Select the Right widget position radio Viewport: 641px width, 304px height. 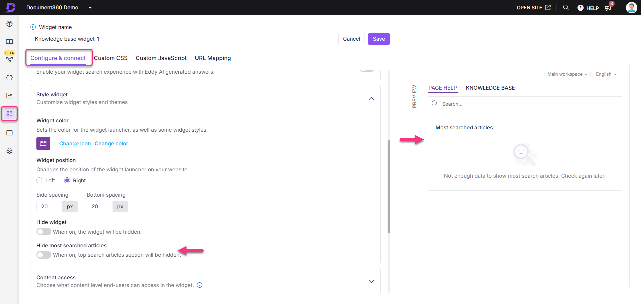tap(67, 180)
